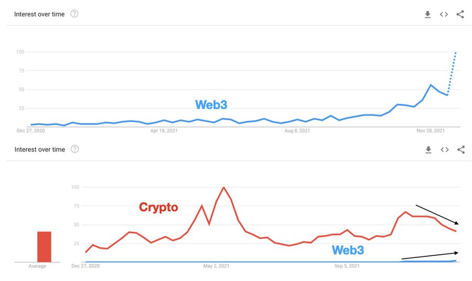Open help icon beside top Interest over time
Screen dimensions: 472x281
[74, 14]
